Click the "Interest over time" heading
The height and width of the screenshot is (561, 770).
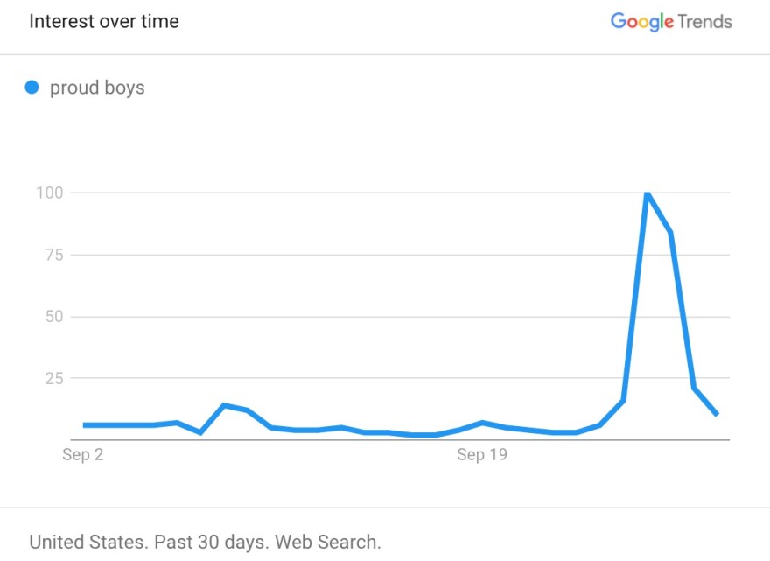click(x=104, y=21)
